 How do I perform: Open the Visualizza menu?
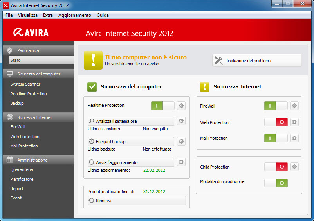coord(28,15)
